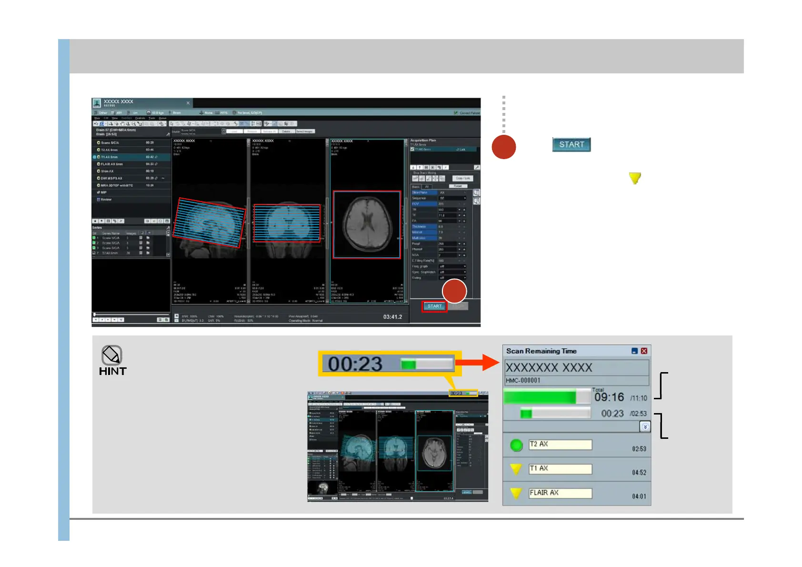Image resolution: width=802 pixels, height=567 pixels.
Task: Click the NSA value up arrow
Action: tap(464, 255)
